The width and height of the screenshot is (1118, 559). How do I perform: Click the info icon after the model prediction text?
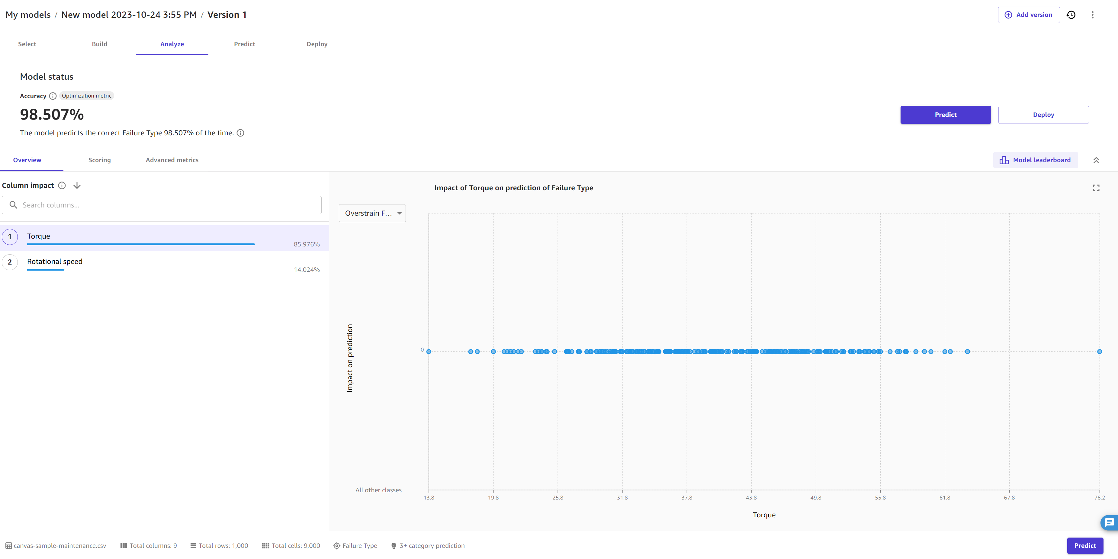pyautogui.click(x=240, y=133)
